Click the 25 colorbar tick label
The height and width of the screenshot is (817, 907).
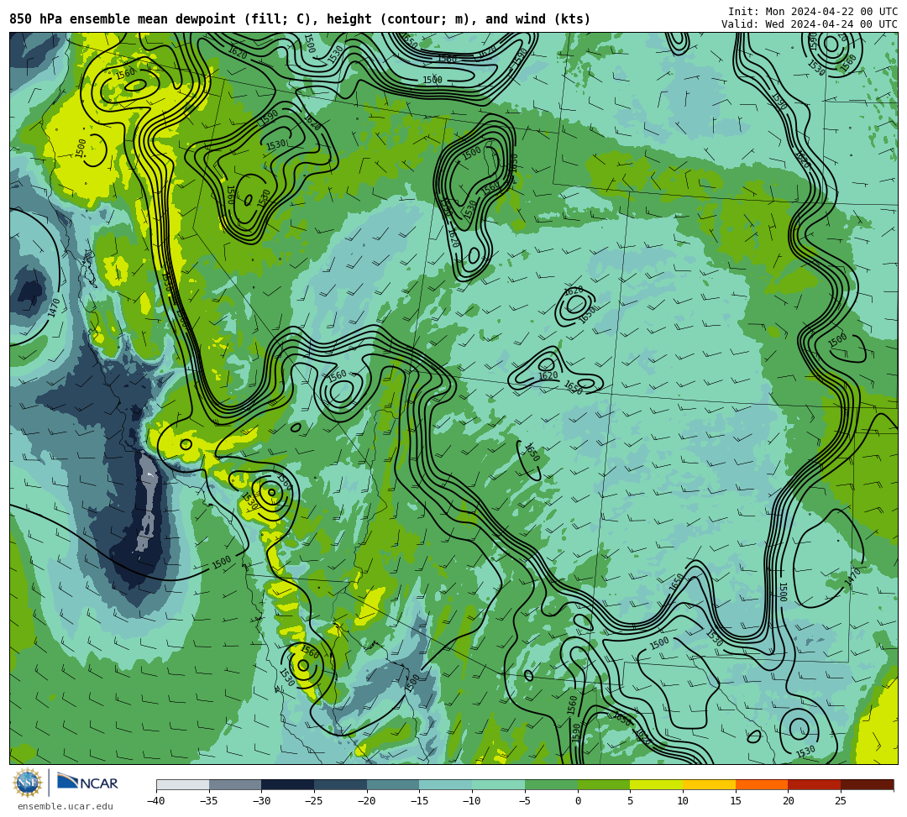pos(841,801)
